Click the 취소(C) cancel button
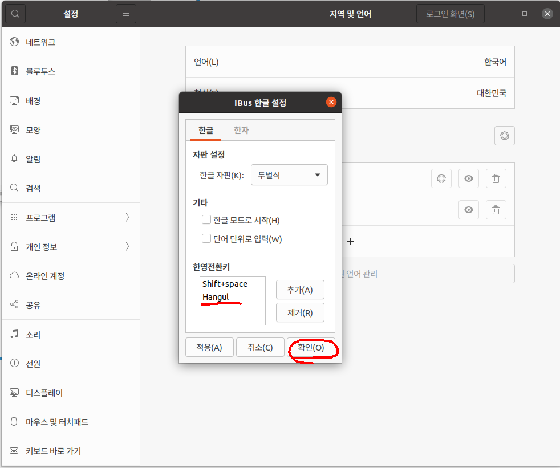 [x=260, y=347]
